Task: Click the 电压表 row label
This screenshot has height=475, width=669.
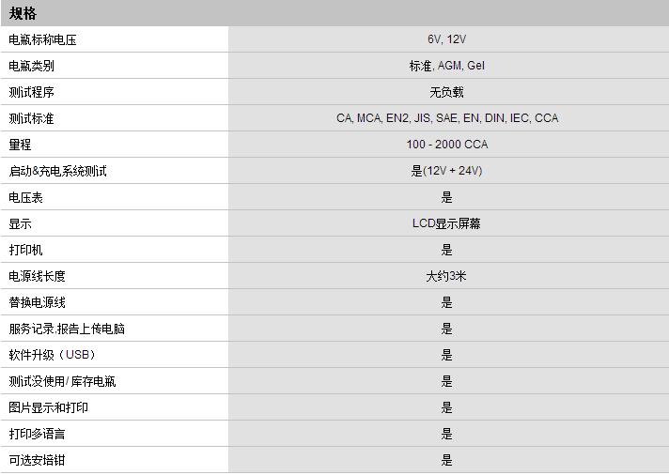Action: [x=25, y=197]
